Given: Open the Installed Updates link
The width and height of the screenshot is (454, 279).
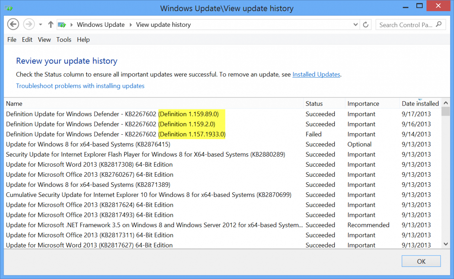Looking at the screenshot, I should (316, 74).
